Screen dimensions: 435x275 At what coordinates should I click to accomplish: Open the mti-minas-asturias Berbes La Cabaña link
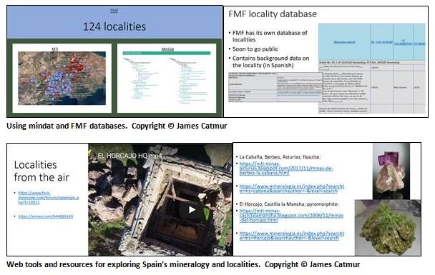tap(286, 169)
